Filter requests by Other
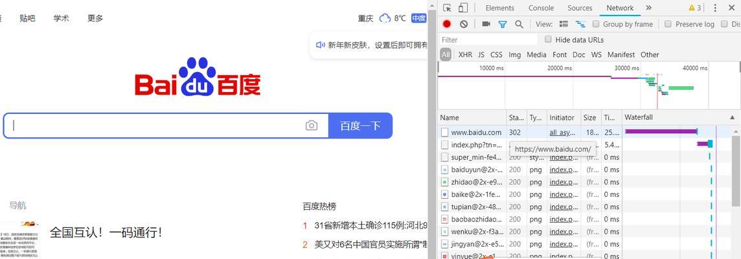The image size is (741, 259). tap(650, 55)
